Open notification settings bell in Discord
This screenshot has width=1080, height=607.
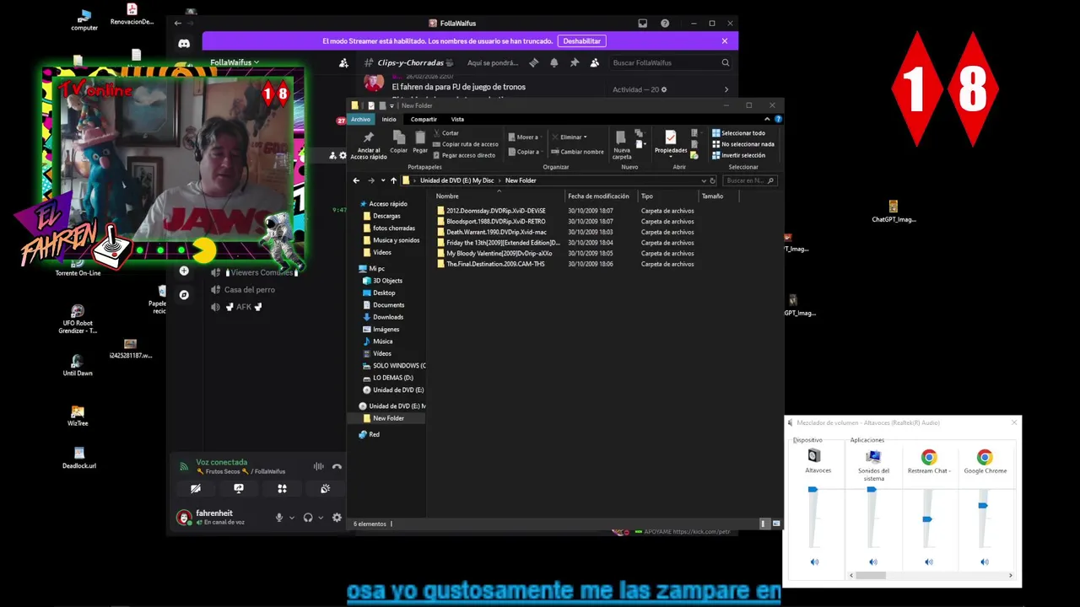tap(553, 62)
